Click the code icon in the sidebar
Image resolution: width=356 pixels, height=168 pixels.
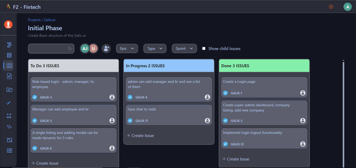point(9,127)
